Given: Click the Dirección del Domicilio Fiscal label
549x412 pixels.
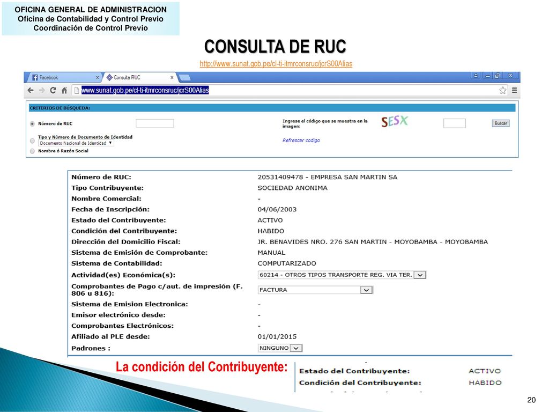Looking at the screenshot, I should click(x=125, y=242).
